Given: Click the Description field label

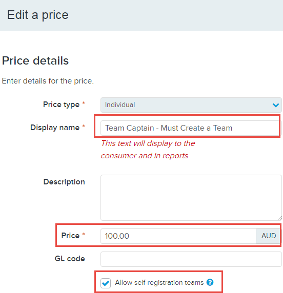Looking at the screenshot, I should pyautogui.click(x=64, y=182).
